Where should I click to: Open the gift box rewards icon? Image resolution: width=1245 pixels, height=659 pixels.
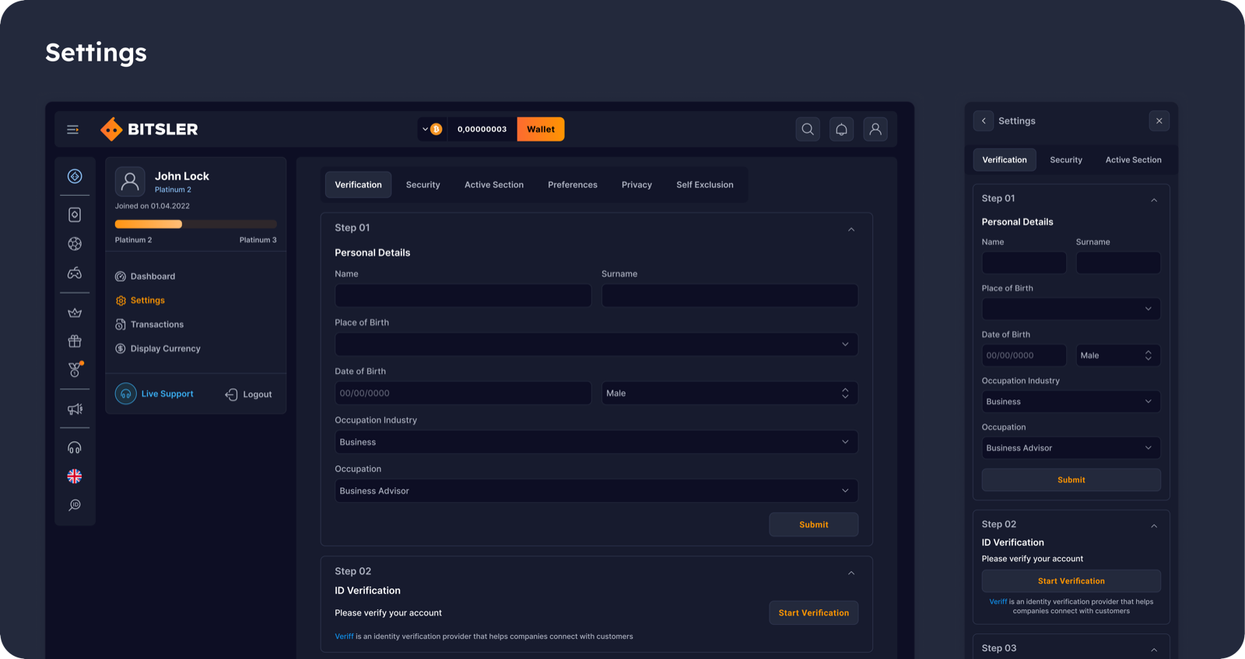coord(75,341)
